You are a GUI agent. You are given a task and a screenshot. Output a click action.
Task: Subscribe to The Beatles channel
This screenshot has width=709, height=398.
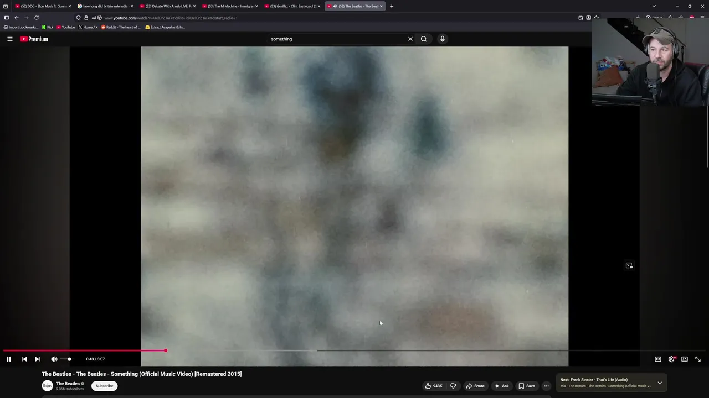(x=104, y=386)
